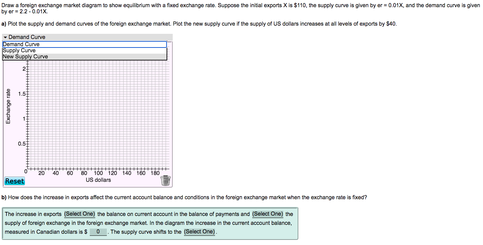Click the answer field showing 0
The width and height of the screenshot is (483, 245).
[98, 232]
